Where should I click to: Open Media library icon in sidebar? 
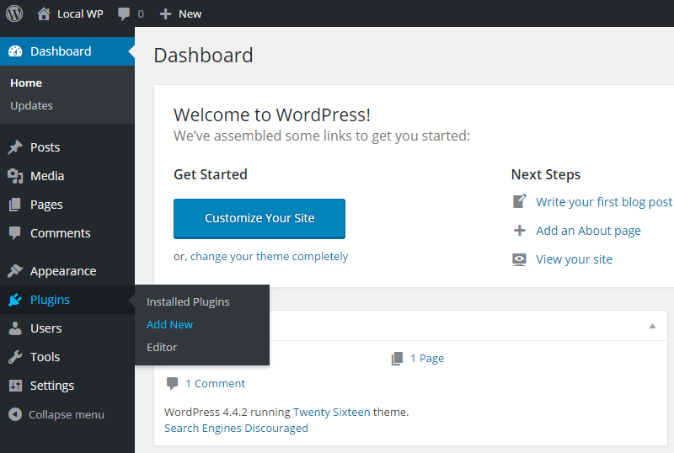(x=15, y=176)
